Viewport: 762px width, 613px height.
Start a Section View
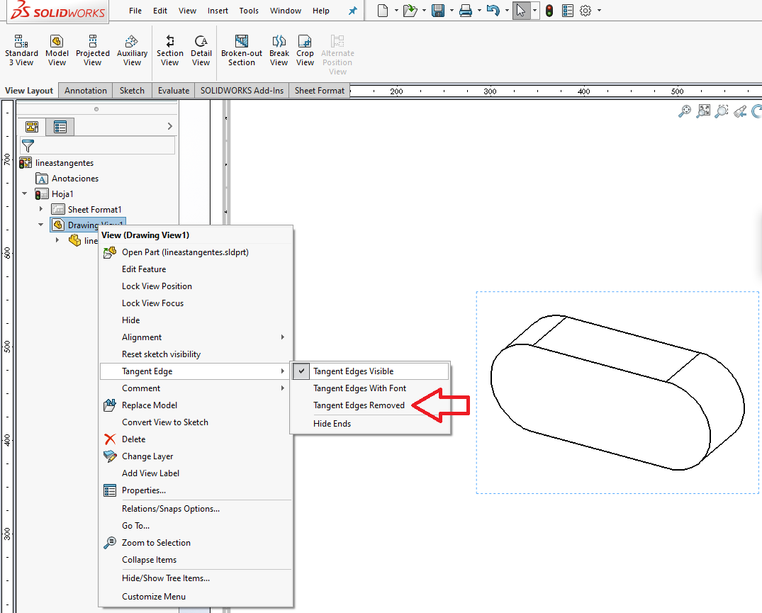pyautogui.click(x=169, y=50)
